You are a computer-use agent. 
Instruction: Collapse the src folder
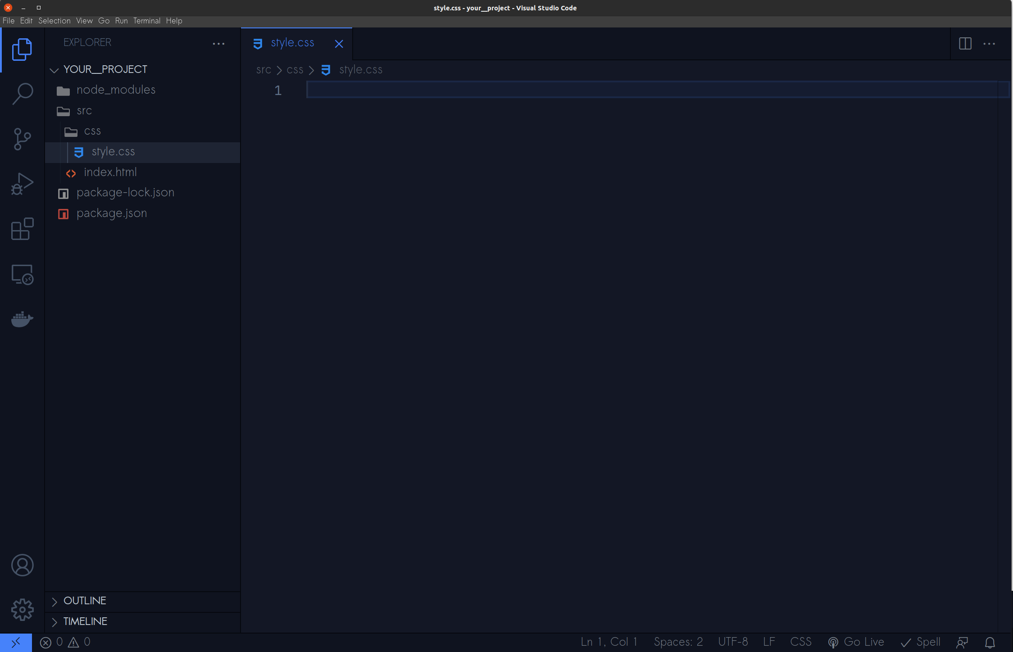point(142,111)
